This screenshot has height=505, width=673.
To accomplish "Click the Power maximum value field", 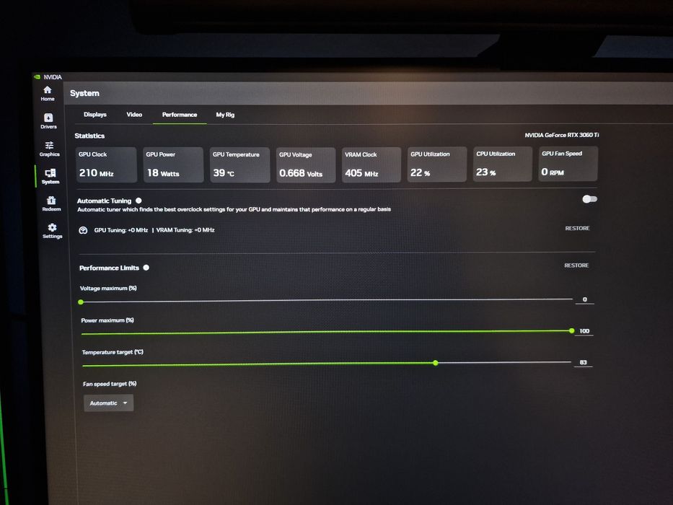I will click(584, 331).
